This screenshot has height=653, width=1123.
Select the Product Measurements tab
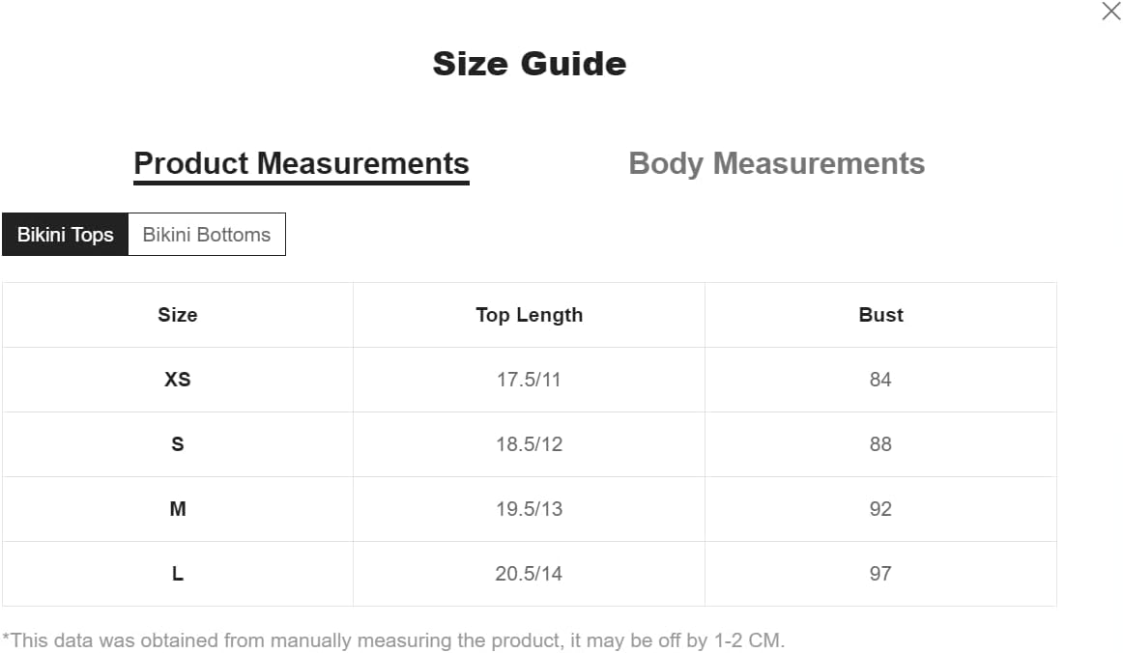(x=302, y=164)
